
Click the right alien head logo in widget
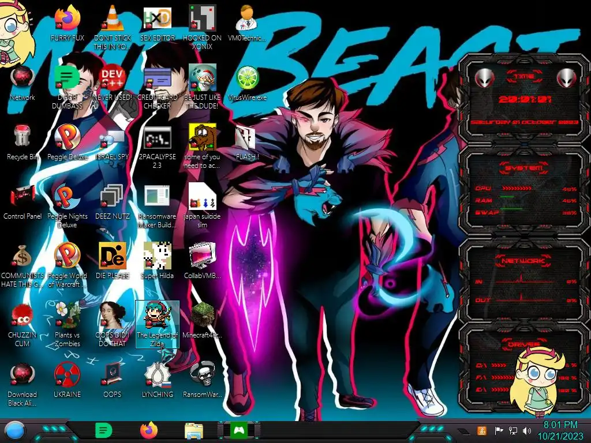click(566, 78)
